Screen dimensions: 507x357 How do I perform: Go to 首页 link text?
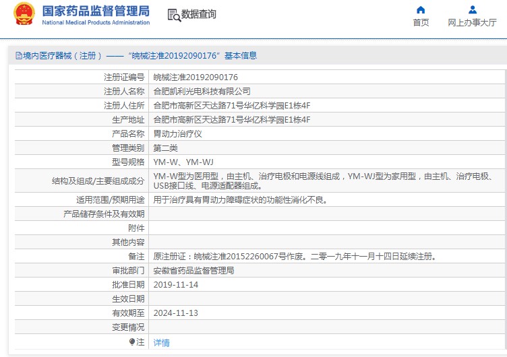click(x=421, y=23)
